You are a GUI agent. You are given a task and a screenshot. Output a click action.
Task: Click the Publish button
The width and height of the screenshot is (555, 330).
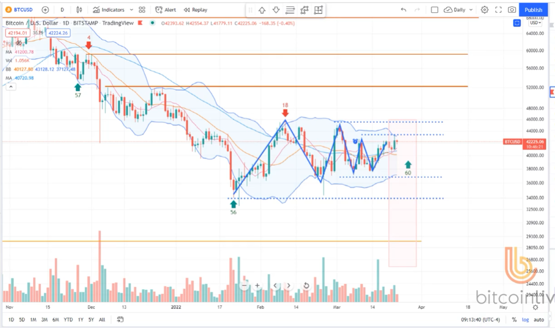(533, 10)
